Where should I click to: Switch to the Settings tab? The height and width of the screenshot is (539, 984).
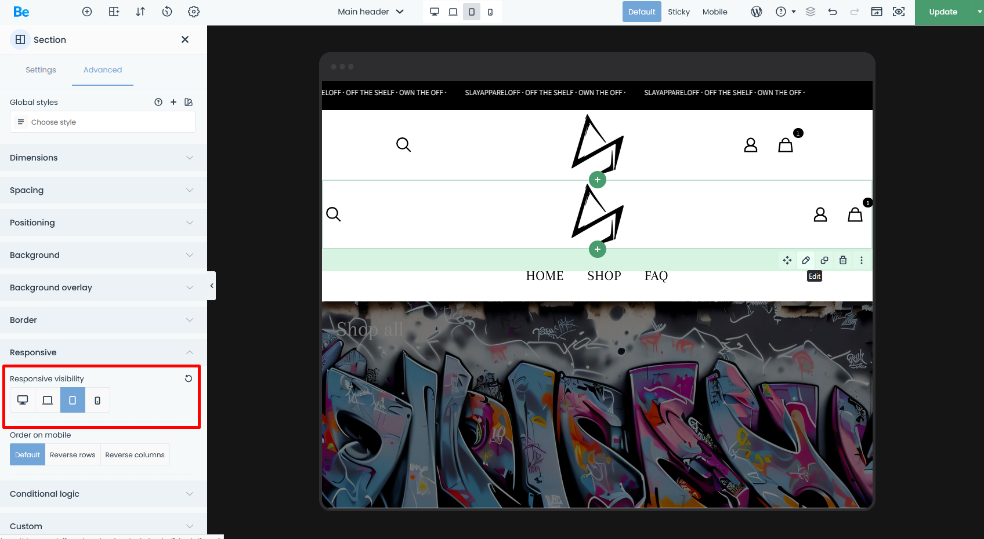(41, 70)
